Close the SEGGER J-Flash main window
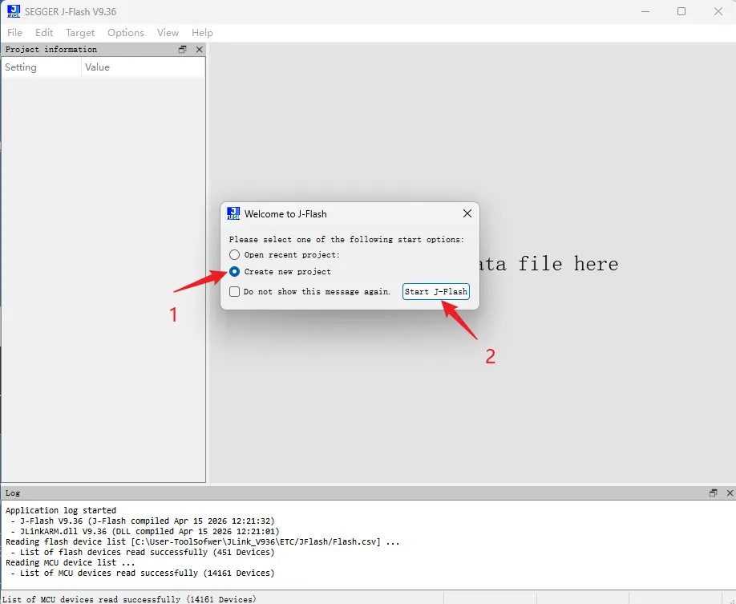The image size is (736, 604). click(x=718, y=11)
